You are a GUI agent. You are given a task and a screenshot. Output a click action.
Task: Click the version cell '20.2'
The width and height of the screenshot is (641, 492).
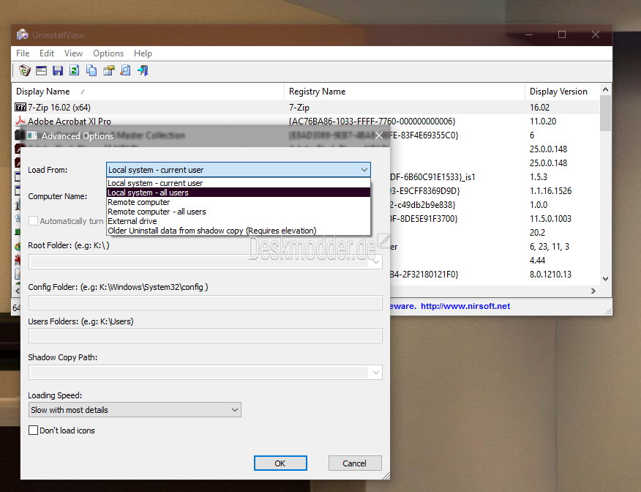(537, 232)
